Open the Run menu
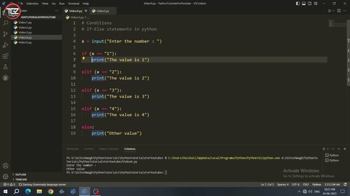 tap(62, 3)
